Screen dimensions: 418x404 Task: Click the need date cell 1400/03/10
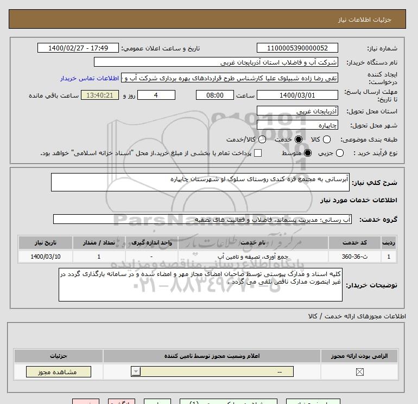(x=46, y=256)
